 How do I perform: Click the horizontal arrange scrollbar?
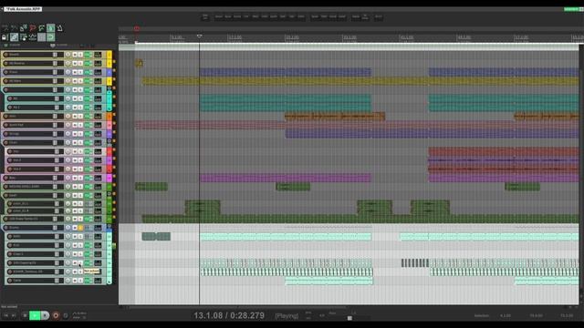[x=238, y=307]
